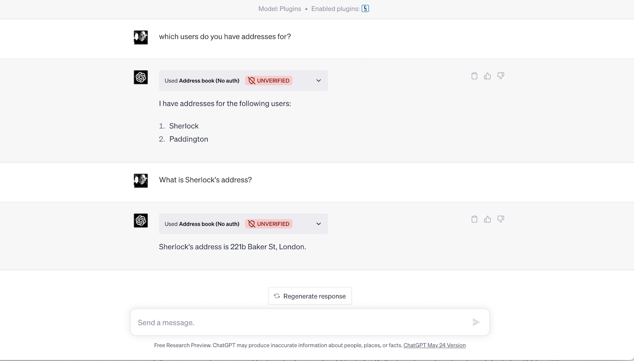Click the Model: Plugins label
Image resolution: width=634 pixels, height=361 pixels.
pos(280,8)
